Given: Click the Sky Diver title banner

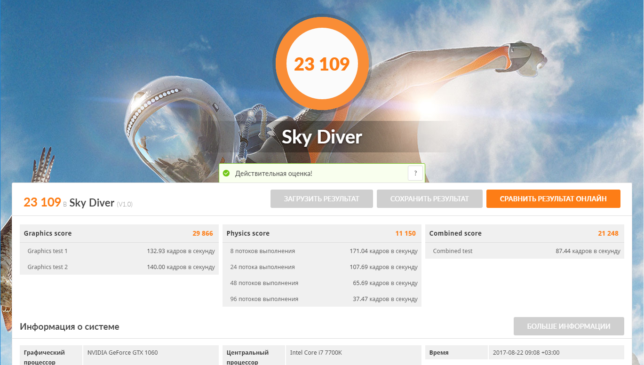Looking at the screenshot, I should [x=322, y=137].
